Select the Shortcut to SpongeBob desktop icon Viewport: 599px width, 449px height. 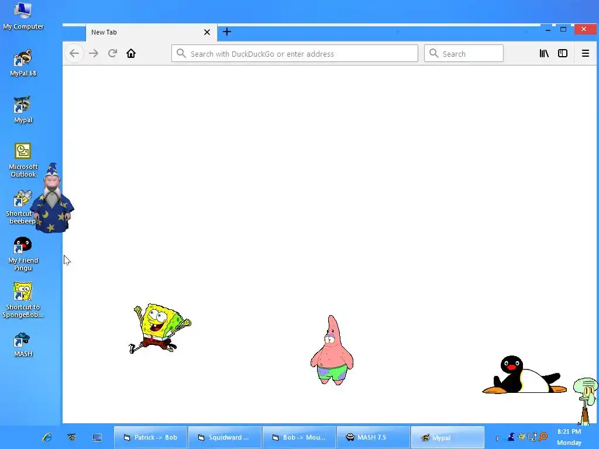pos(23,300)
